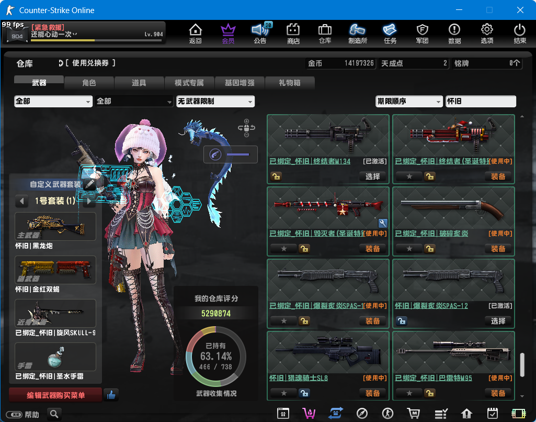Expand the 还能心动一次 player name dropdown
The height and width of the screenshot is (422, 536).
click(x=75, y=34)
